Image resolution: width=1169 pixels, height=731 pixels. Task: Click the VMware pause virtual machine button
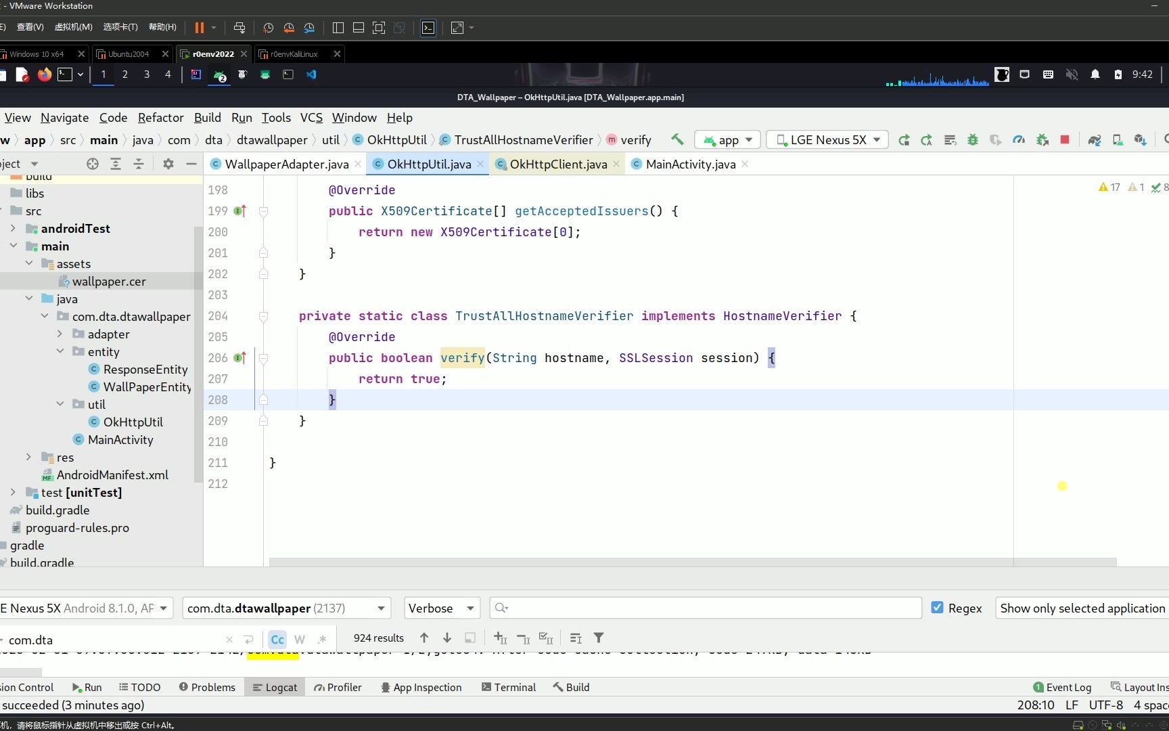tap(200, 28)
